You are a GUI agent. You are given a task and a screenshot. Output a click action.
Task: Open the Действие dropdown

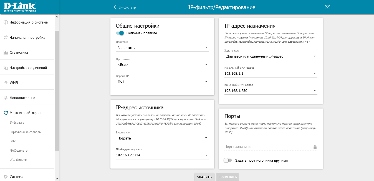click(x=162, y=48)
